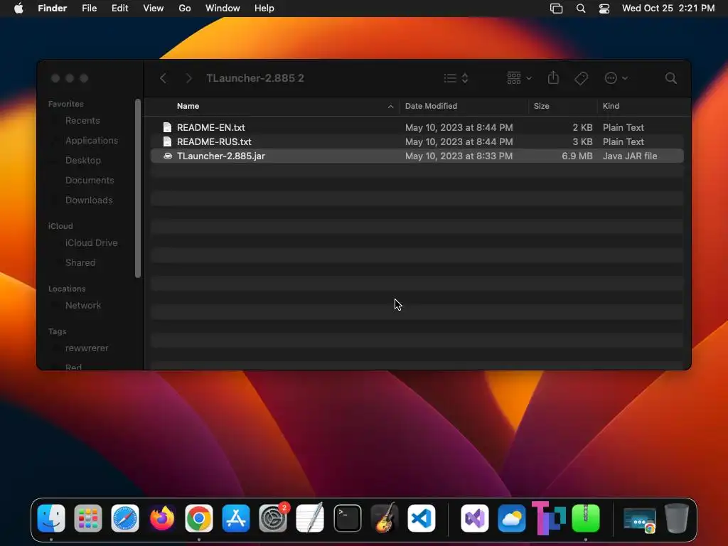728x546 pixels.
Task: Open App Store from the Dock
Action: 236,518
